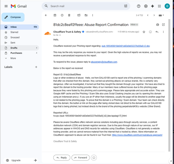Open the Snoozed folder
Screen dimensions: 174x164
point(19,37)
